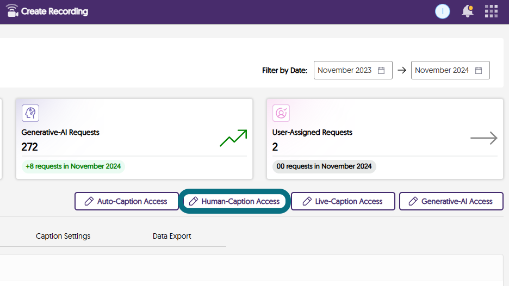509x286 pixels.
Task: Open the apps grid menu
Action: click(491, 11)
